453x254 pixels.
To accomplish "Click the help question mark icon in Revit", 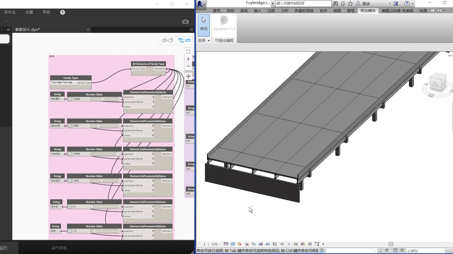I will [x=407, y=4].
